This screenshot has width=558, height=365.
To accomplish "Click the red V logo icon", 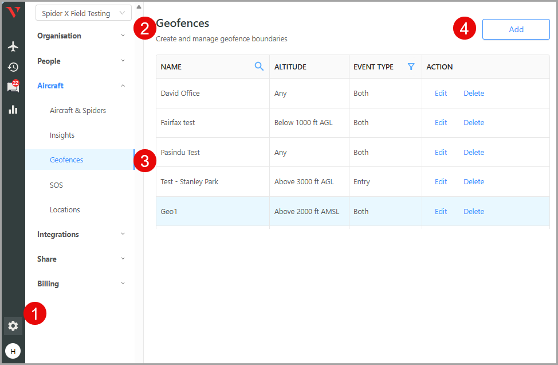I will (13, 12).
